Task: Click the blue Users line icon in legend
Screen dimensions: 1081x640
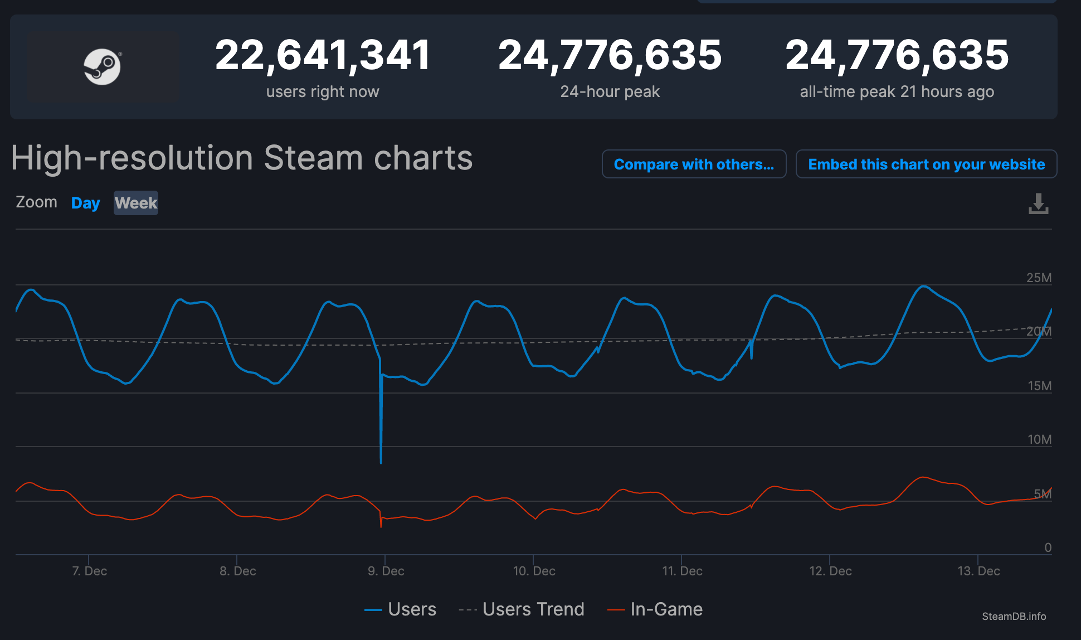Action: (x=373, y=610)
